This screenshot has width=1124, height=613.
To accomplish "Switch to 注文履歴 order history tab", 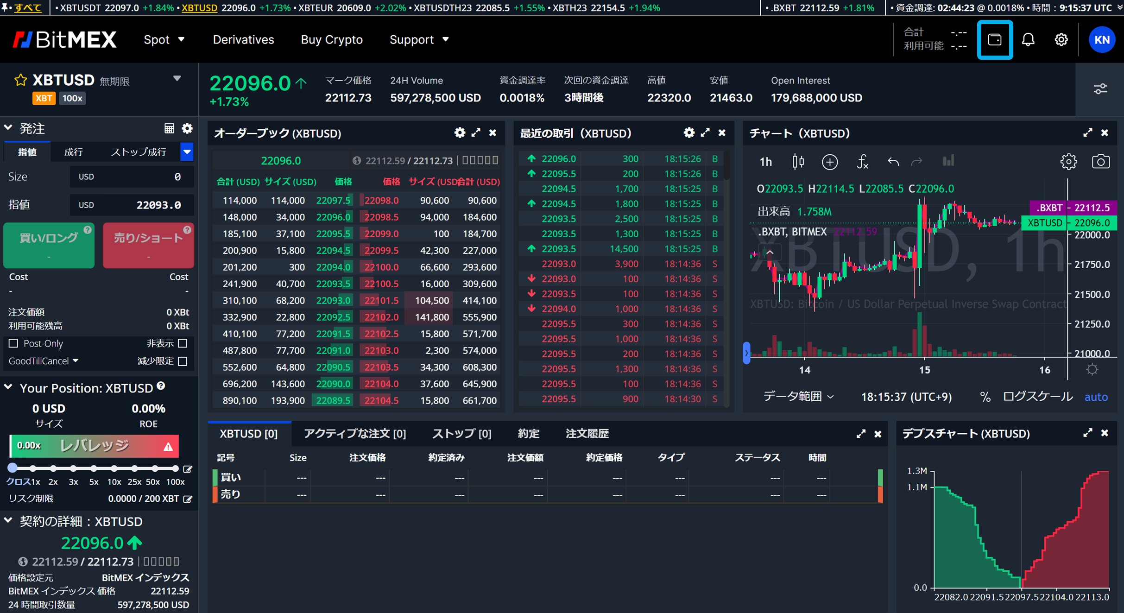I will pyautogui.click(x=587, y=434).
